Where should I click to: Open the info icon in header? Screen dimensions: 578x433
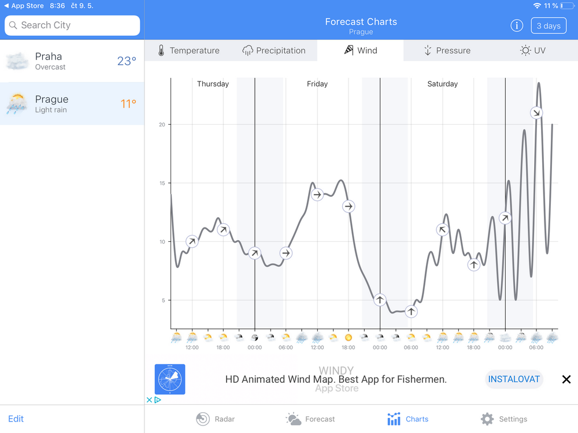(517, 26)
